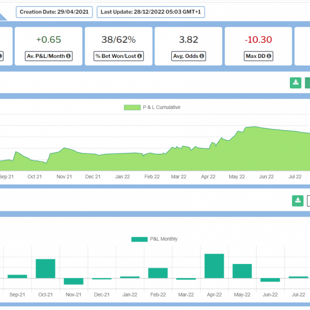Viewport: 310px width, 310px height.
Task: Click the +0.65 value
Action: (49, 40)
